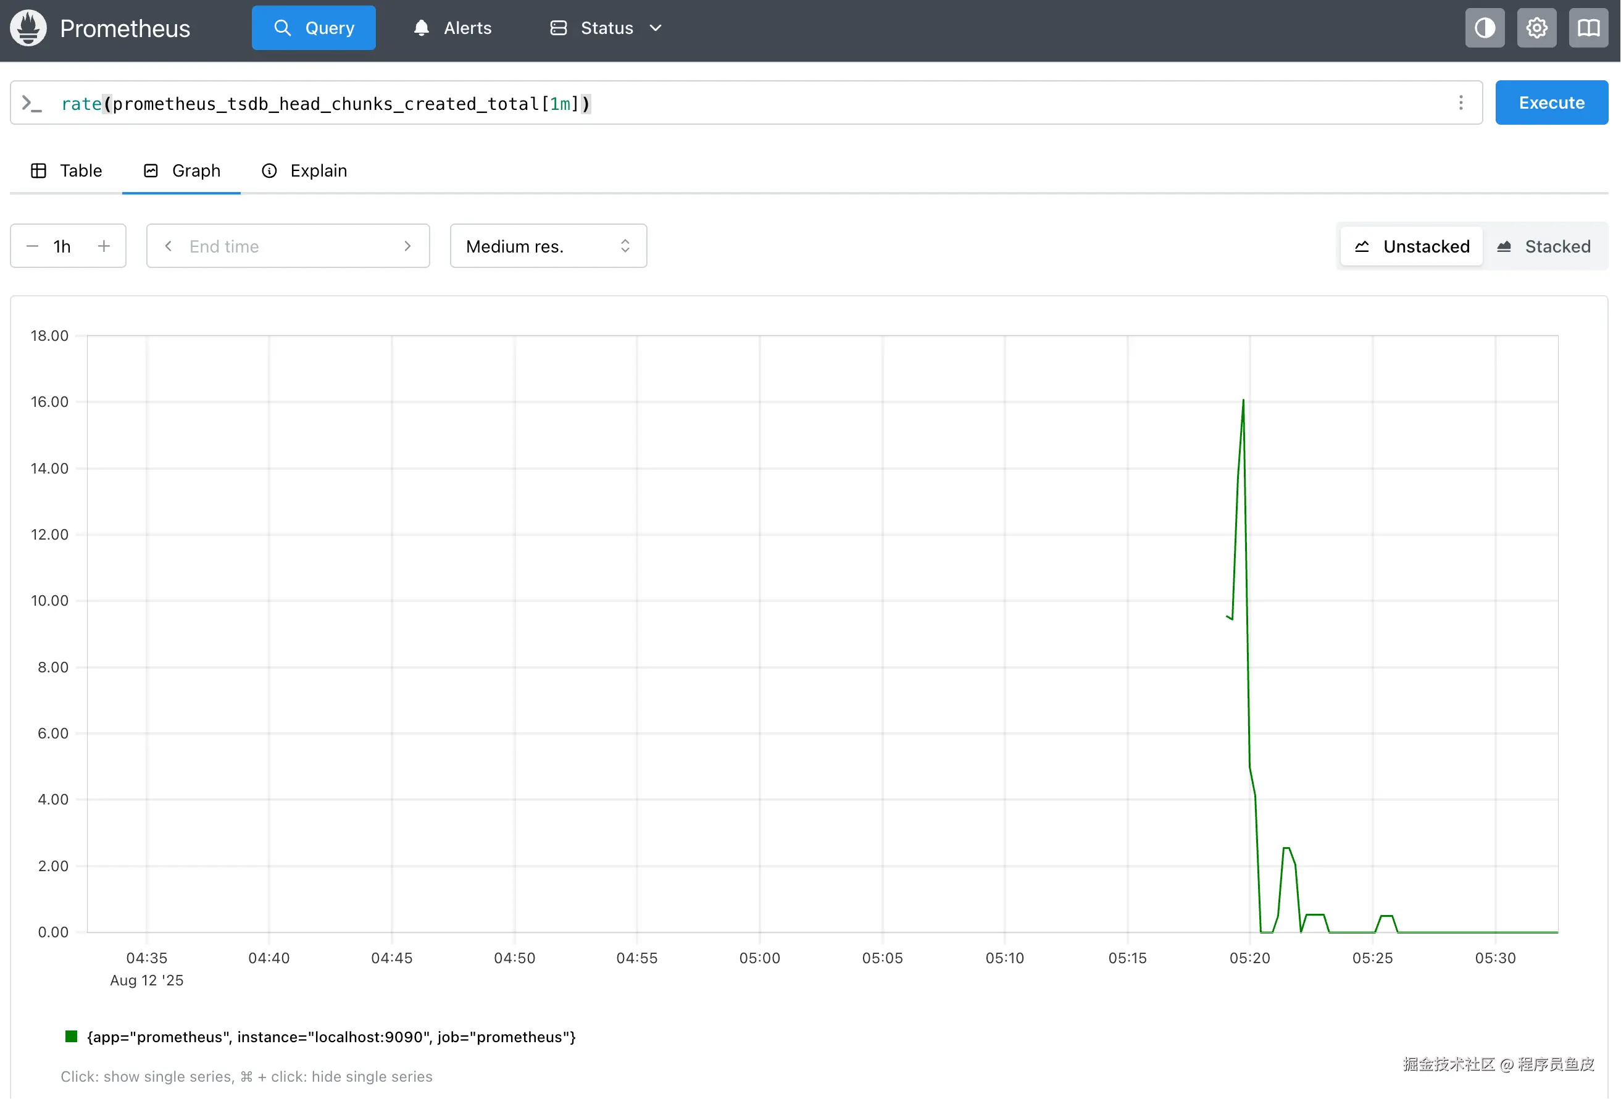Decrease range with minus icon
1621x1099 pixels.
[32, 246]
